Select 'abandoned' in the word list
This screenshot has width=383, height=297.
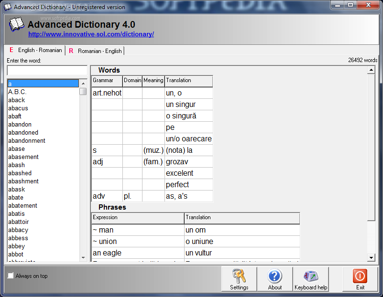pos(43,132)
